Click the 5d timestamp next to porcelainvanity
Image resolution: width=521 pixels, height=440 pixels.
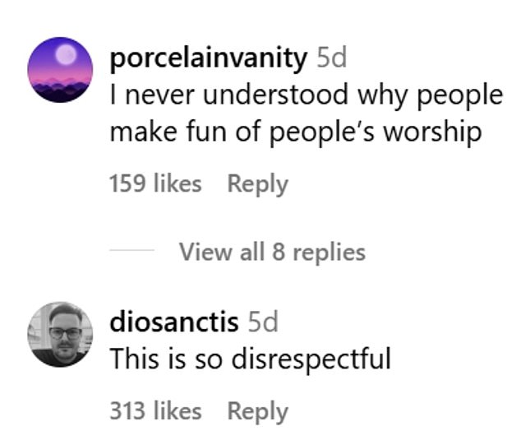(x=331, y=58)
